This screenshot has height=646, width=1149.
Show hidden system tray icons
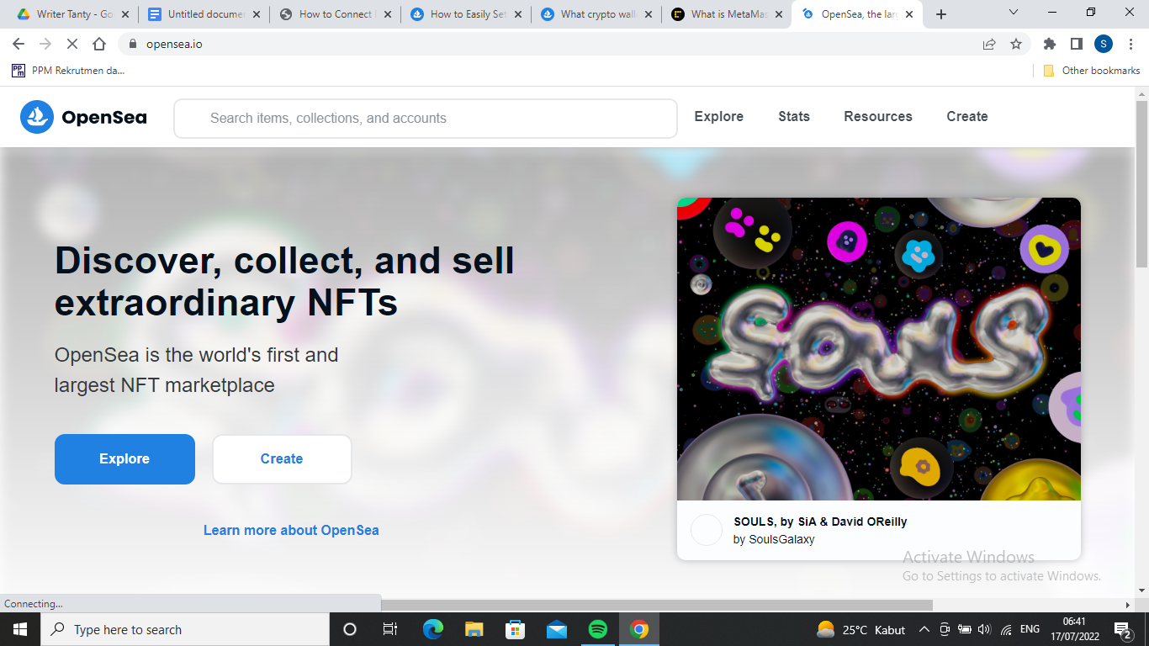point(924,629)
